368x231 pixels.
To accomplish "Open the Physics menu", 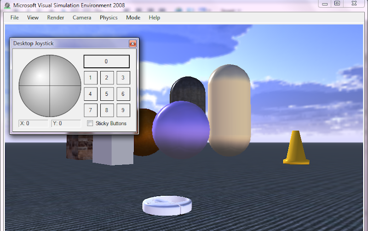I will coord(109,17).
